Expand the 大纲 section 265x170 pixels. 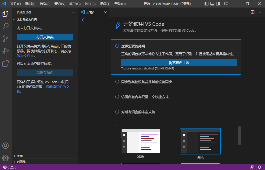[45, 156]
